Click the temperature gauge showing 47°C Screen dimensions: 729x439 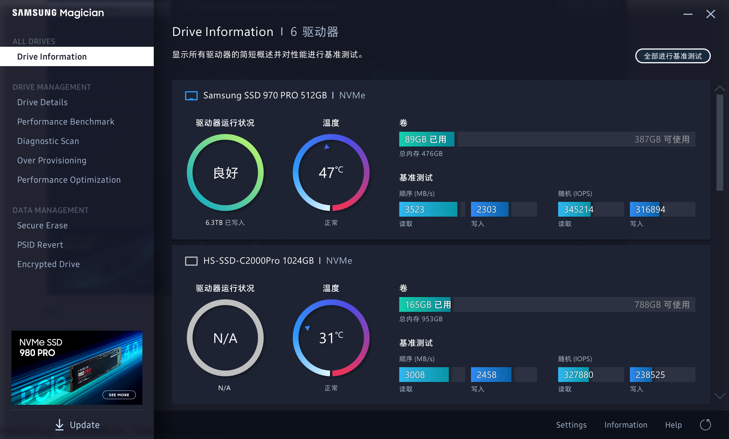[331, 173]
